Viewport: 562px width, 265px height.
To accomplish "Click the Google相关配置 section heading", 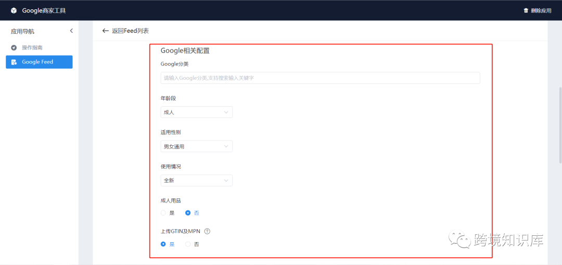I will click(x=185, y=51).
